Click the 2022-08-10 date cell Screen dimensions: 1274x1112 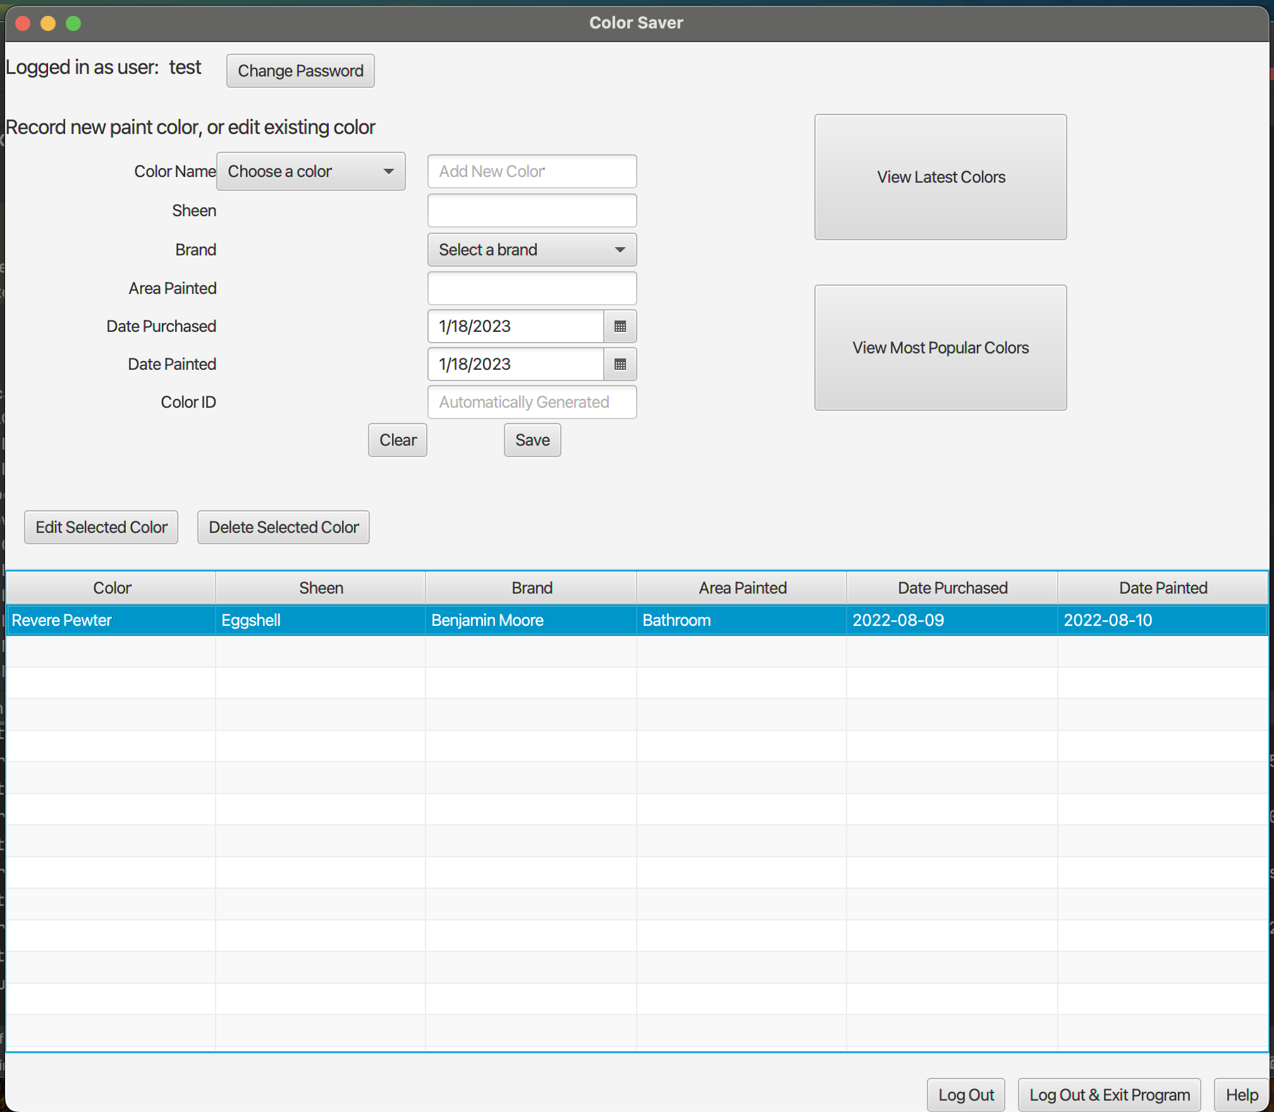[1163, 620]
